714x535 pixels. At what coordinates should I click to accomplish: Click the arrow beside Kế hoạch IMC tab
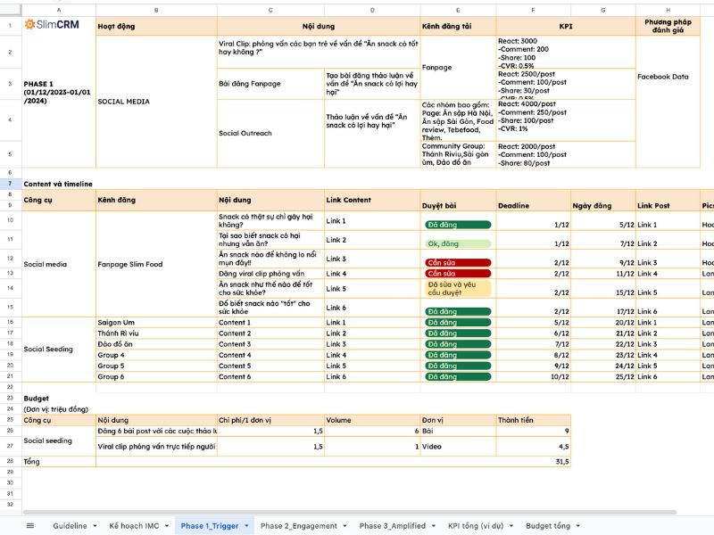[167, 526]
